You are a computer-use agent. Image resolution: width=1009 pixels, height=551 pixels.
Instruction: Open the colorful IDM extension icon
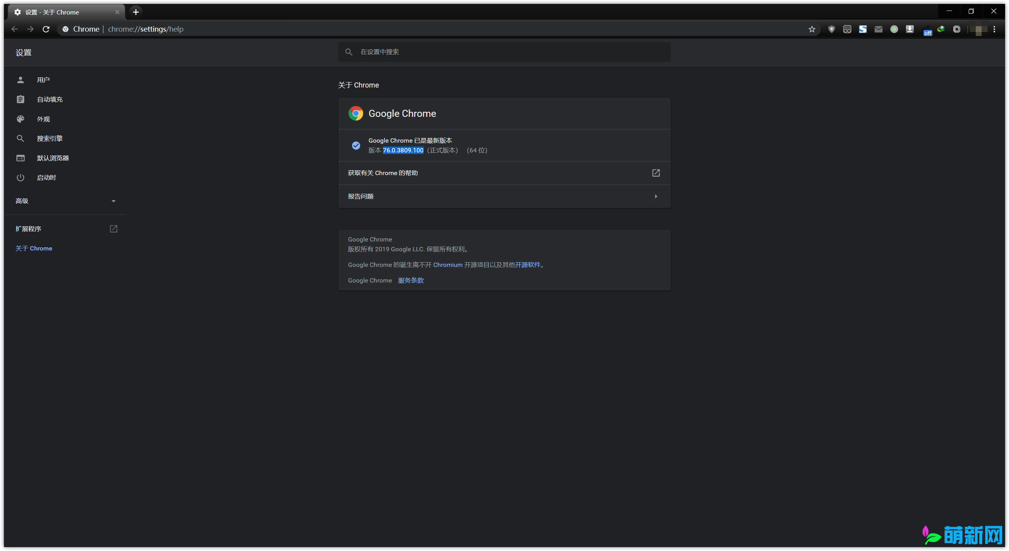941,29
